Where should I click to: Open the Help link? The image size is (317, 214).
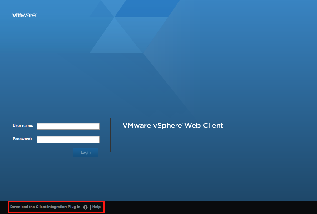tap(97, 207)
